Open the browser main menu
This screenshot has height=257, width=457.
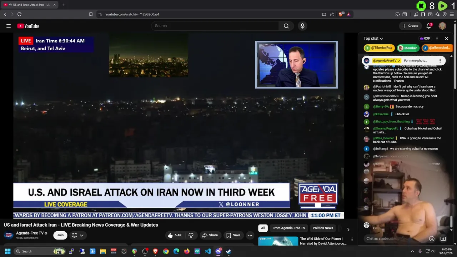[452, 14]
